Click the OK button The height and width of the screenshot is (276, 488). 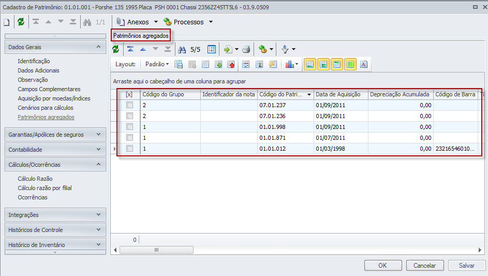[383, 266]
